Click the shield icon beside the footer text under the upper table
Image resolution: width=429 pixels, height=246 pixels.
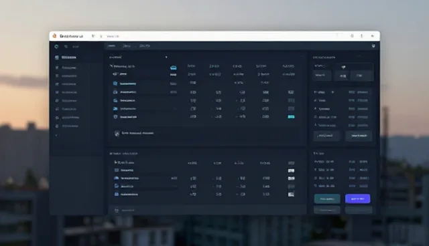[x=117, y=134]
